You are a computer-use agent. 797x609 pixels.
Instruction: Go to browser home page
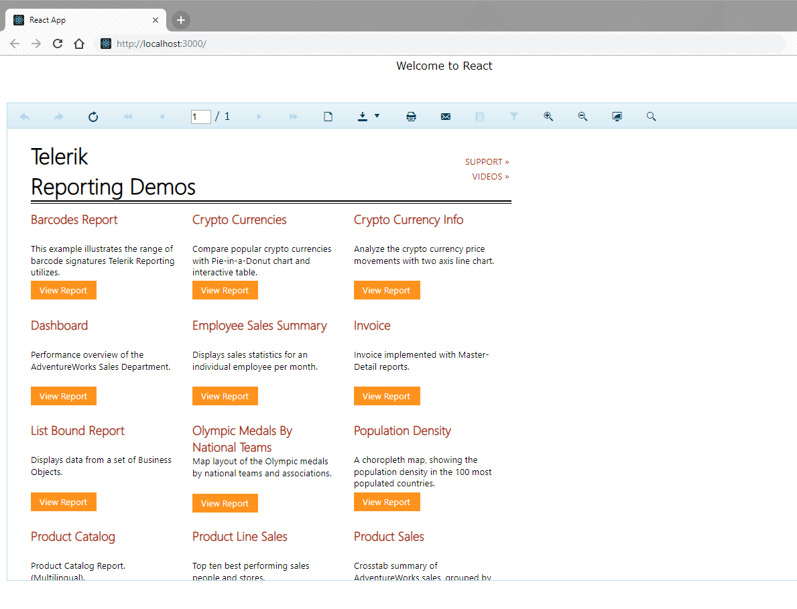click(x=79, y=44)
